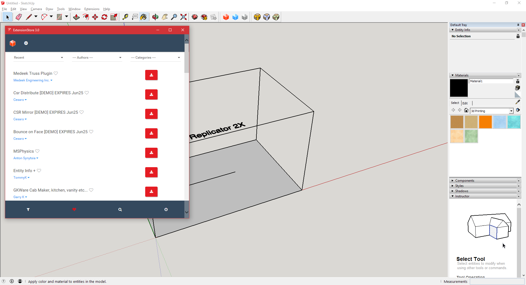Viewport: 526px width, 285px height.
Task: Click the Zoom Extents tool
Action: tap(184, 17)
